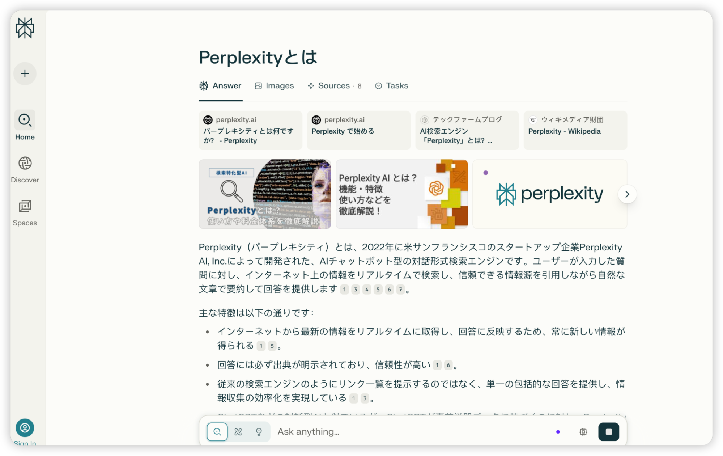
Task: Click the purple dot indicator in the input bar
Action: point(558,432)
